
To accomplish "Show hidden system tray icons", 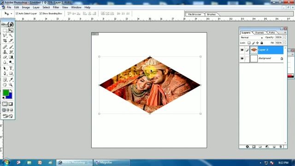I will [x=260, y=163].
